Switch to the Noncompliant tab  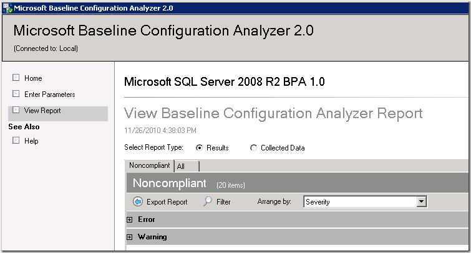(x=149, y=166)
